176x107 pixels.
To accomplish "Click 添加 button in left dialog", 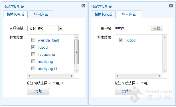I will (38, 92).
